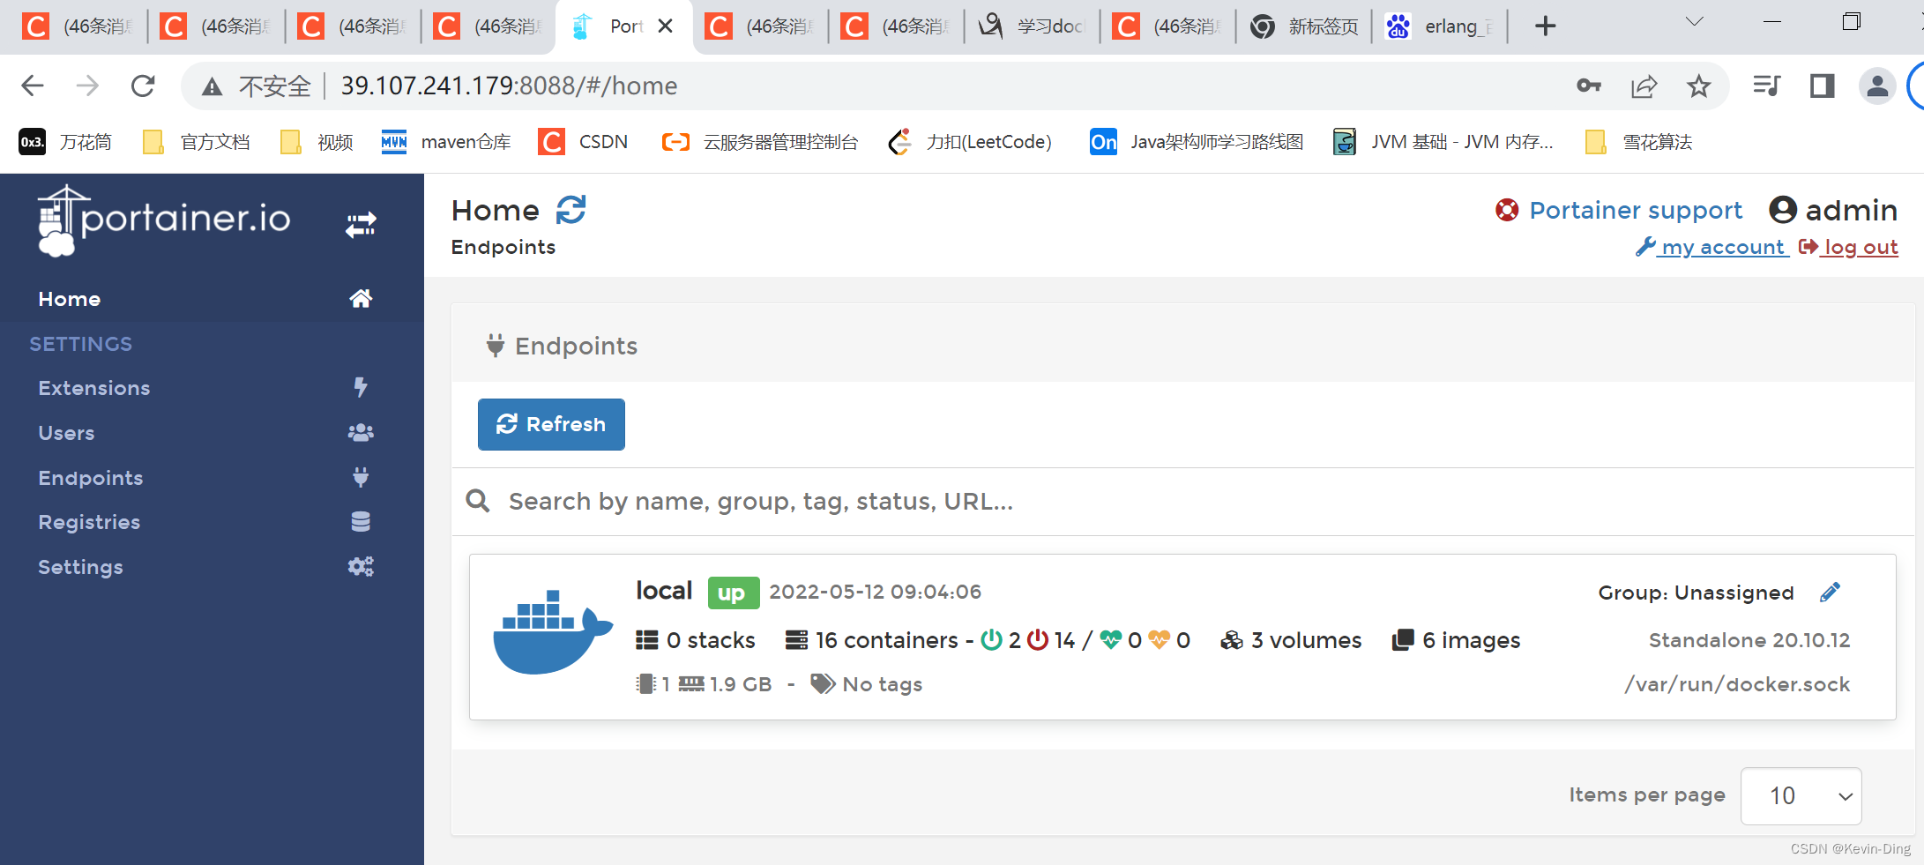Click the house icon beside Home
The width and height of the screenshot is (1924, 865).
coord(361,299)
